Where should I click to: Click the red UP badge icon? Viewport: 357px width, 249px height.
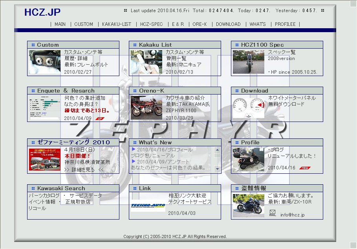pos(100,118)
